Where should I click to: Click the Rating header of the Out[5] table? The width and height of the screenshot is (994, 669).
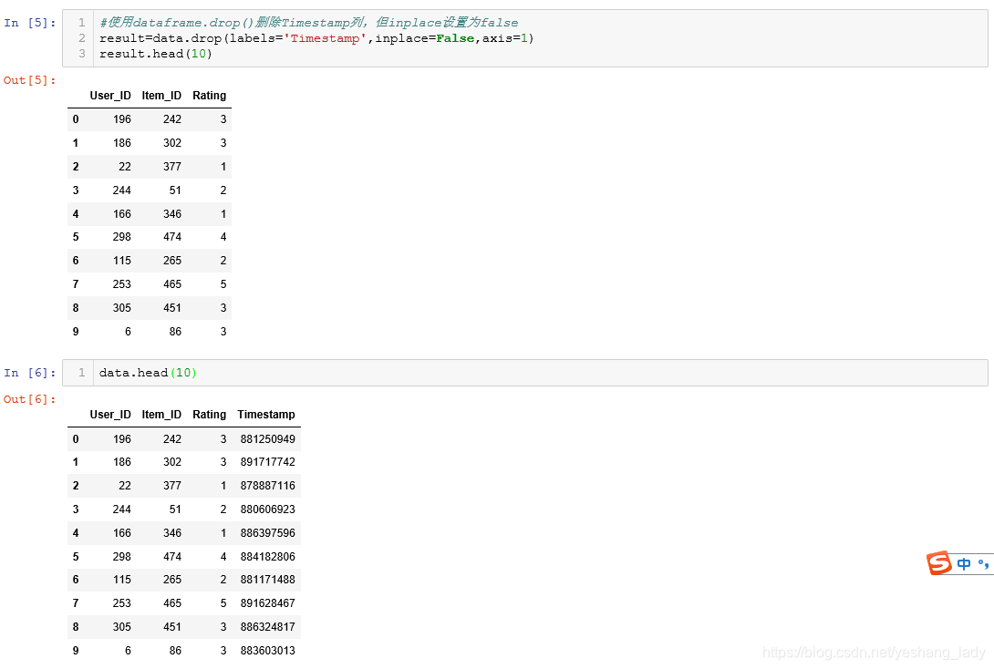209,96
